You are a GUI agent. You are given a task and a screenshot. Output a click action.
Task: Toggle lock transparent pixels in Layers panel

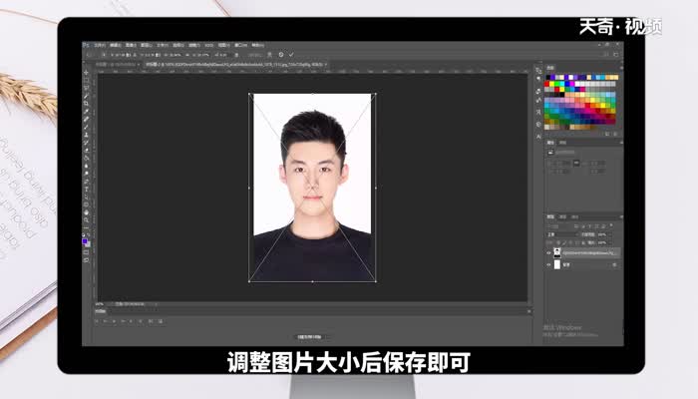point(558,242)
